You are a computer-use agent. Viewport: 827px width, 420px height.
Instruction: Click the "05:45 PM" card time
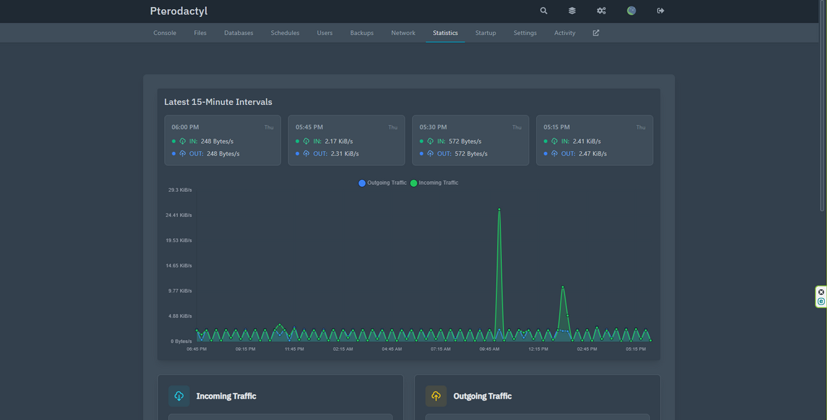pos(309,127)
